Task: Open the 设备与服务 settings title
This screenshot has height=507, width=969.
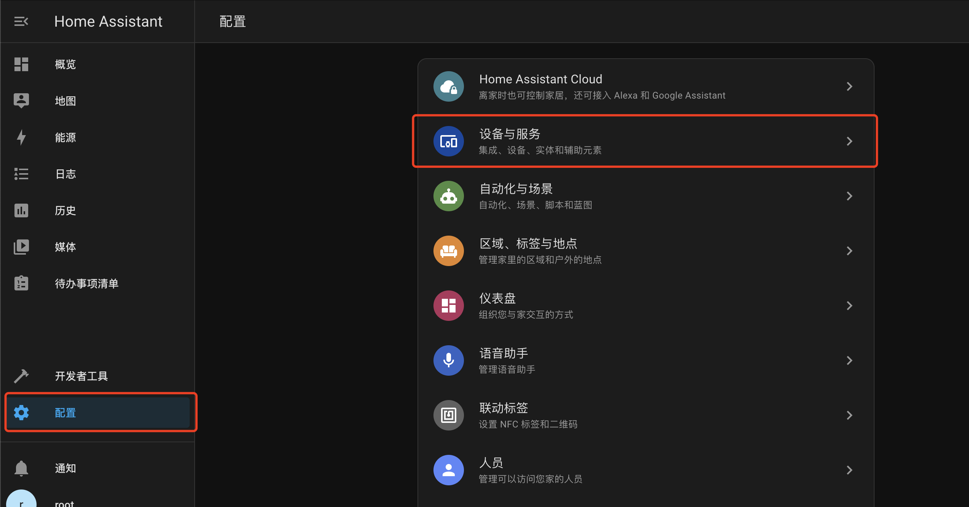Action: coord(510,134)
